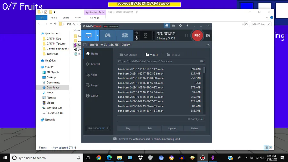This screenshot has width=288, height=162.
Task: Open Home ribbon tab in File Explorer
Action: 53,18
